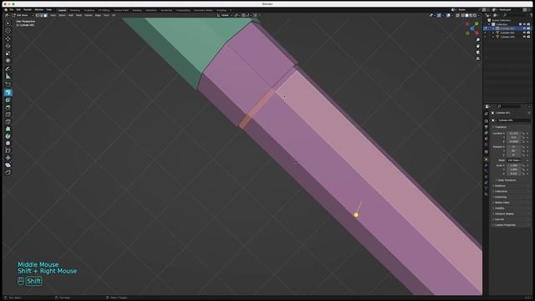Viewport: 535px width, 301px height.
Task: Select the Scale tool in toolbar
Action: click(x=8, y=54)
